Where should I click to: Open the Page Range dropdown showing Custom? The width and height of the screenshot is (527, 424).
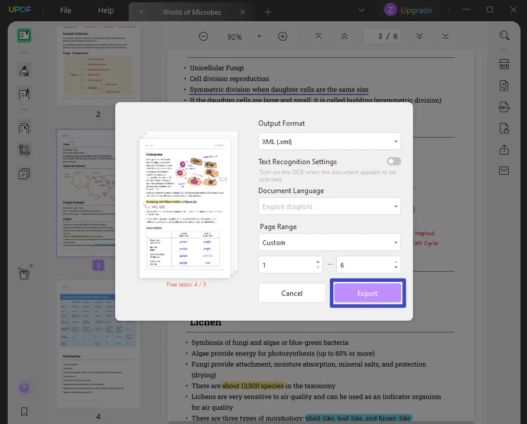(x=329, y=242)
